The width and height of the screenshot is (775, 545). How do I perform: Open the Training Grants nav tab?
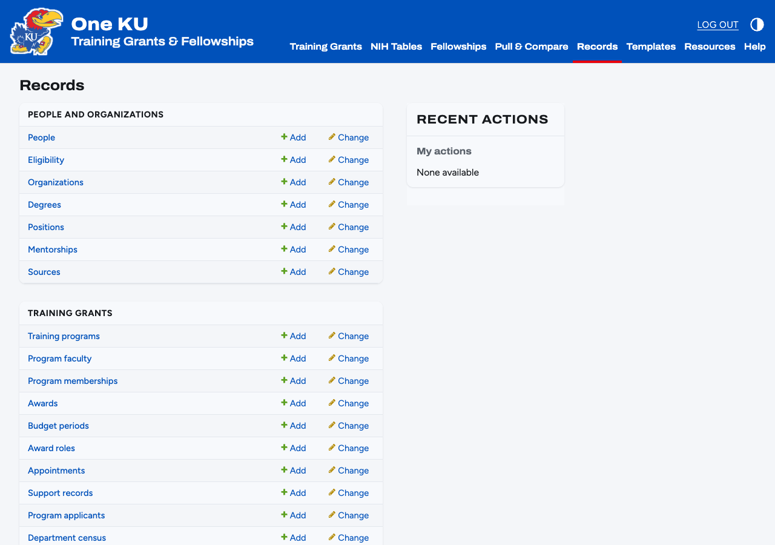click(x=326, y=47)
